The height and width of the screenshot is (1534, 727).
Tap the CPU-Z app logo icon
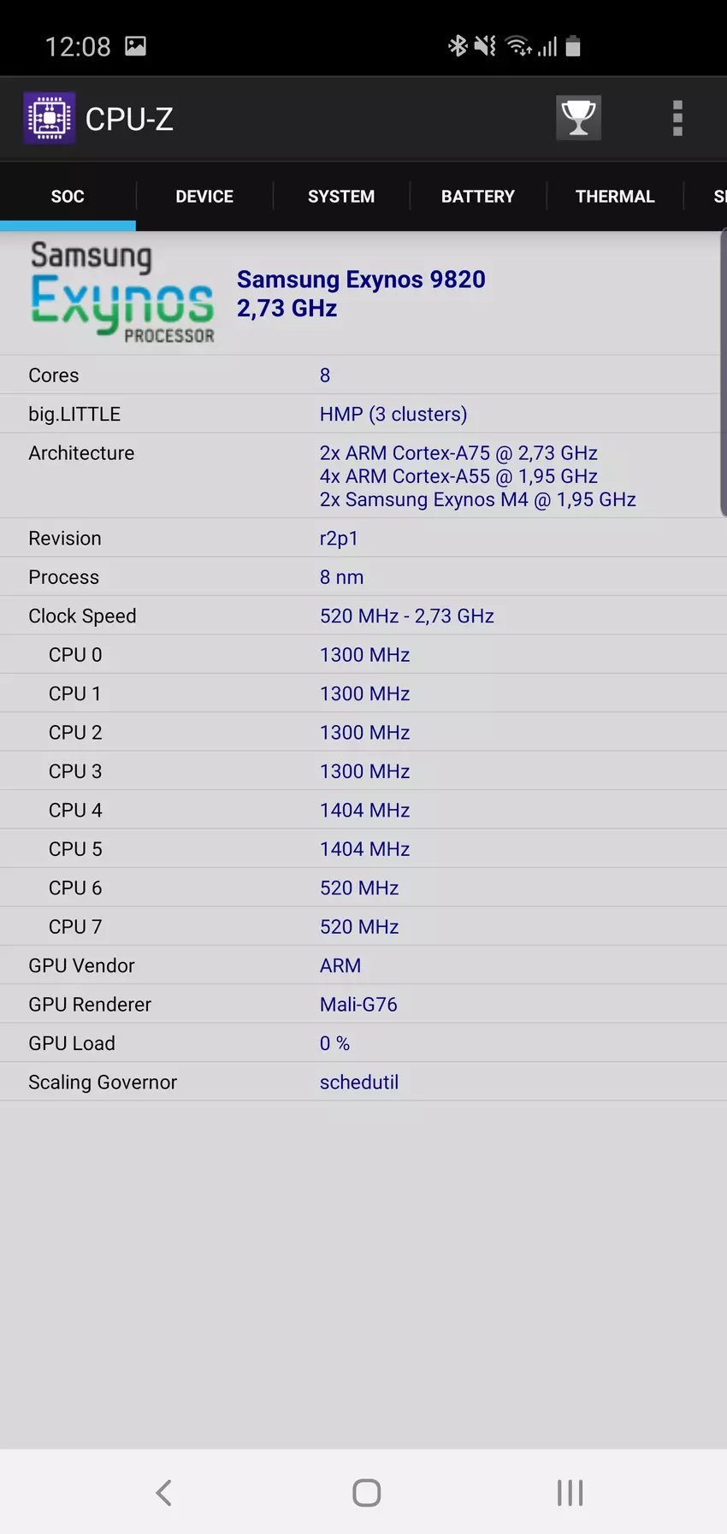pyautogui.click(x=50, y=118)
